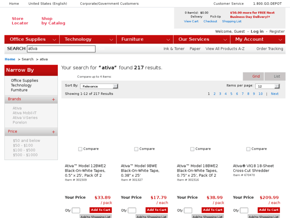Open View All Products A-Z

pos(225,49)
